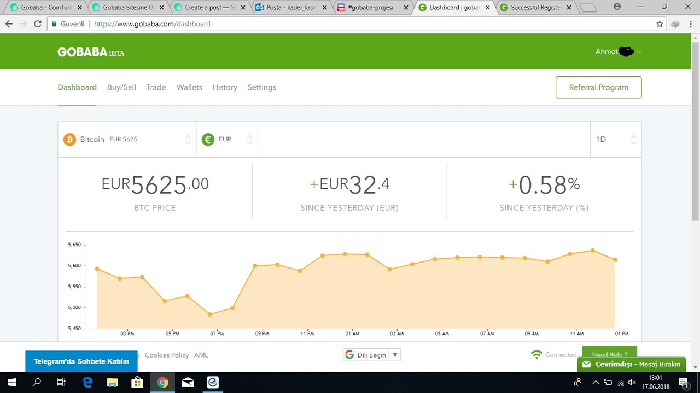This screenshot has height=393, width=700.
Task: Go to the Buy/Sell tab
Action: (121, 87)
